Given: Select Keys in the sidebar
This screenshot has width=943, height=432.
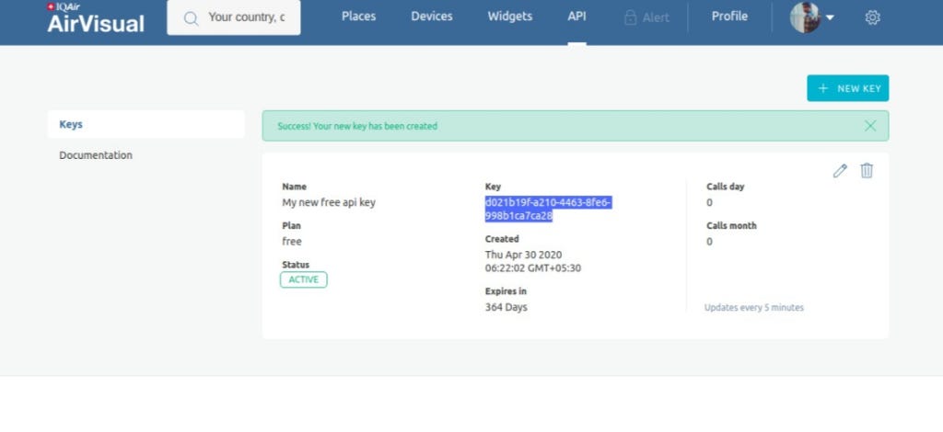Looking at the screenshot, I should (x=146, y=124).
